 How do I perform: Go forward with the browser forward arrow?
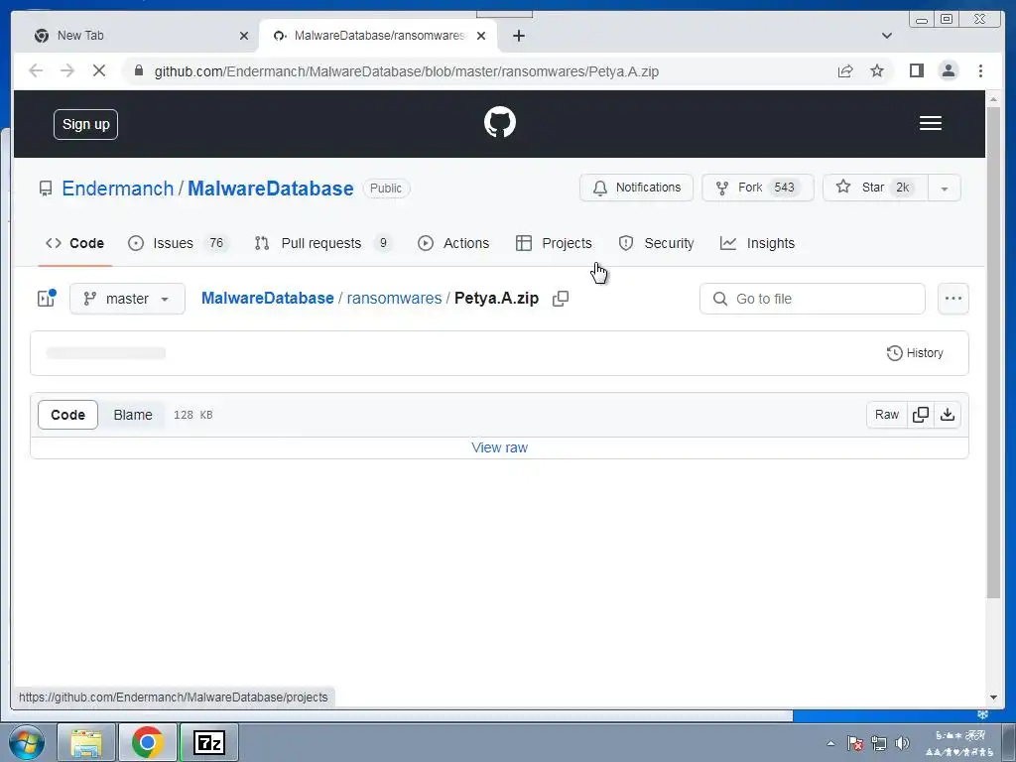click(67, 70)
